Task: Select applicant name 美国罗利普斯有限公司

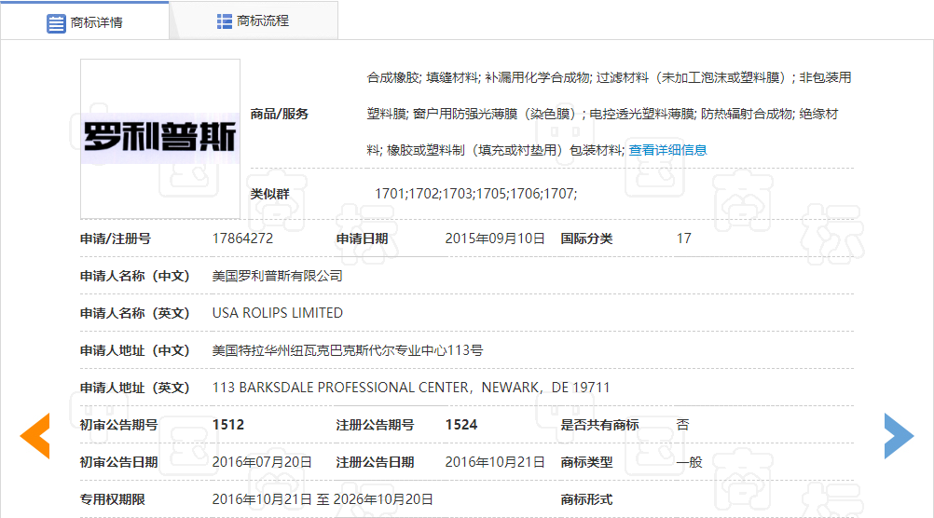Action: pyautogui.click(x=277, y=276)
